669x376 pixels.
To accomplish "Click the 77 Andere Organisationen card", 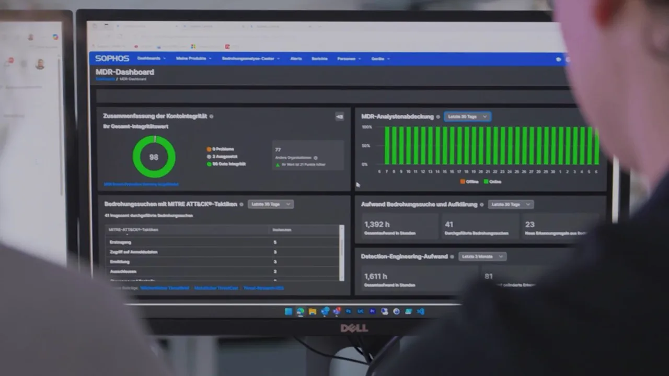I will pos(308,155).
